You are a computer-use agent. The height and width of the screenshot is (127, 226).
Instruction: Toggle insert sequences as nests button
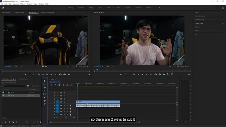[x=52, y=85]
